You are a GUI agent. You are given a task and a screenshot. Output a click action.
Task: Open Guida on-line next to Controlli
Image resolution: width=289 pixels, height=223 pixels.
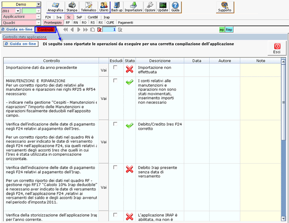[x=17, y=29]
